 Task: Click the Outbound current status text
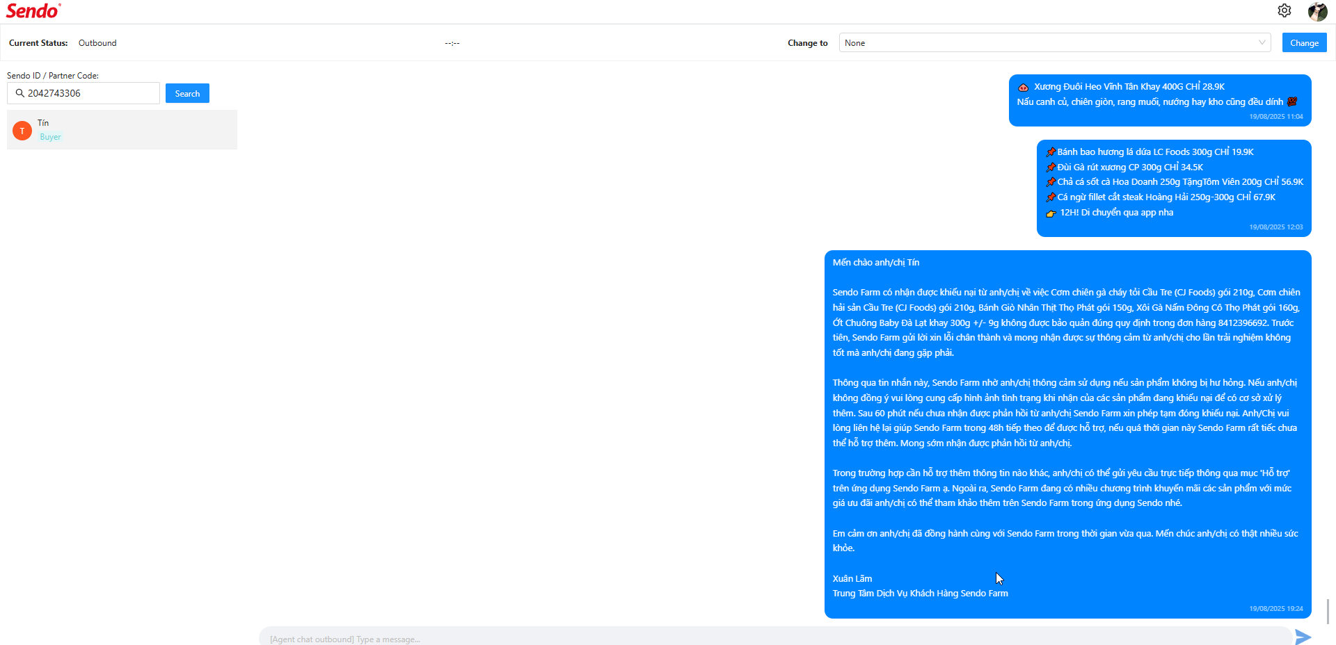coord(97,43)
